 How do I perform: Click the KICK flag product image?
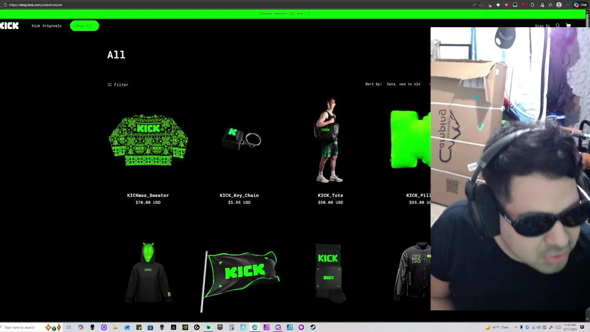[241, 281]
